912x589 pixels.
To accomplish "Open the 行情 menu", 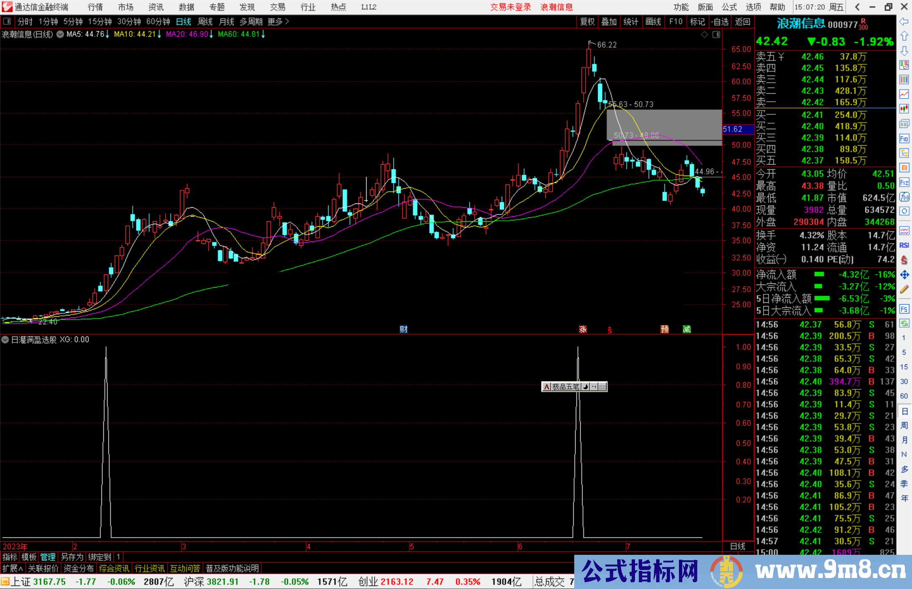I will (x=95, y=7).
